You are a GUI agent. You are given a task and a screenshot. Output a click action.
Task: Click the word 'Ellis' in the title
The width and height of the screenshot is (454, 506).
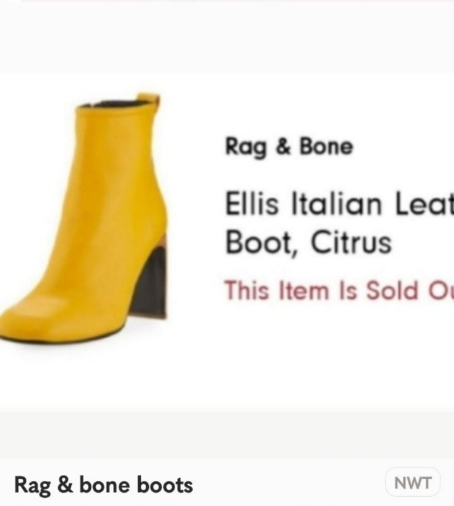[x=251, y=203]
